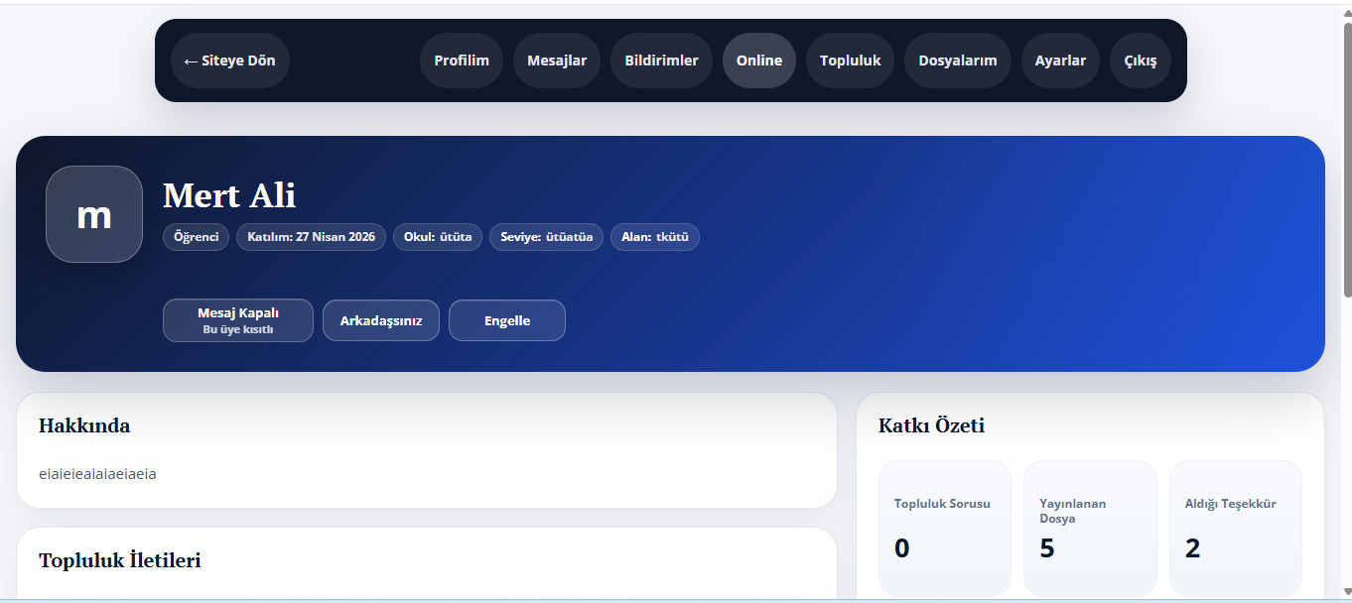Click the Katkı Özeti heading
Screen dimensions: 1352x603
click(x=931, y=425)
